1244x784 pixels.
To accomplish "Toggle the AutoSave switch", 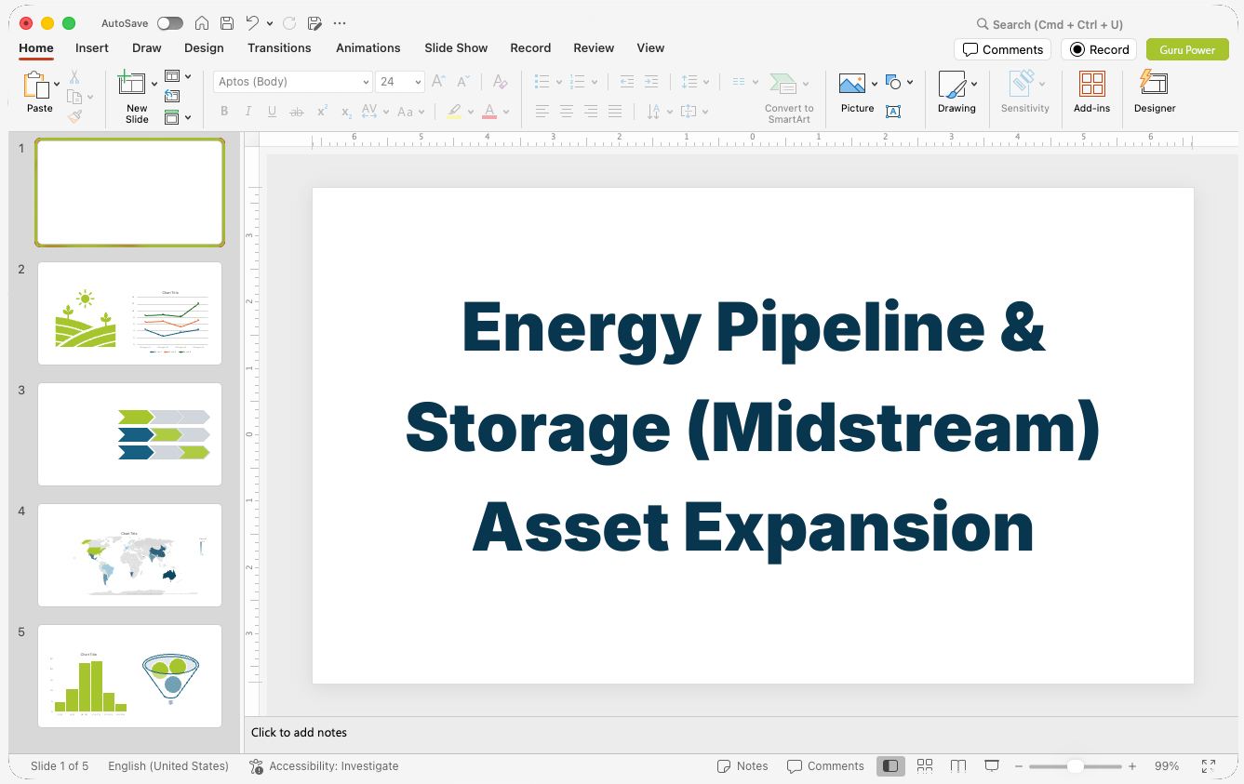I will click(170, 23).
